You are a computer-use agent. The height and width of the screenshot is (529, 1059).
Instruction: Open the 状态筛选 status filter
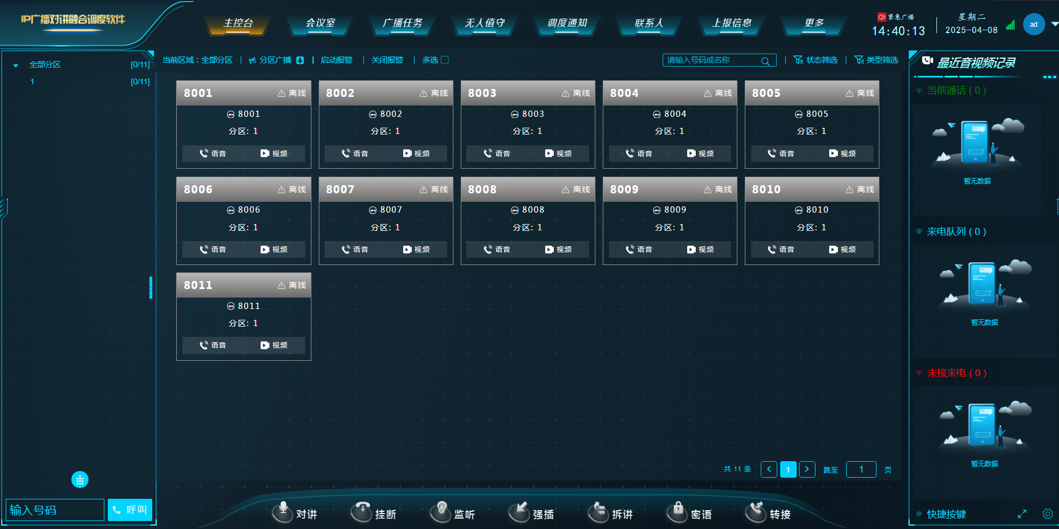point(815,60)
